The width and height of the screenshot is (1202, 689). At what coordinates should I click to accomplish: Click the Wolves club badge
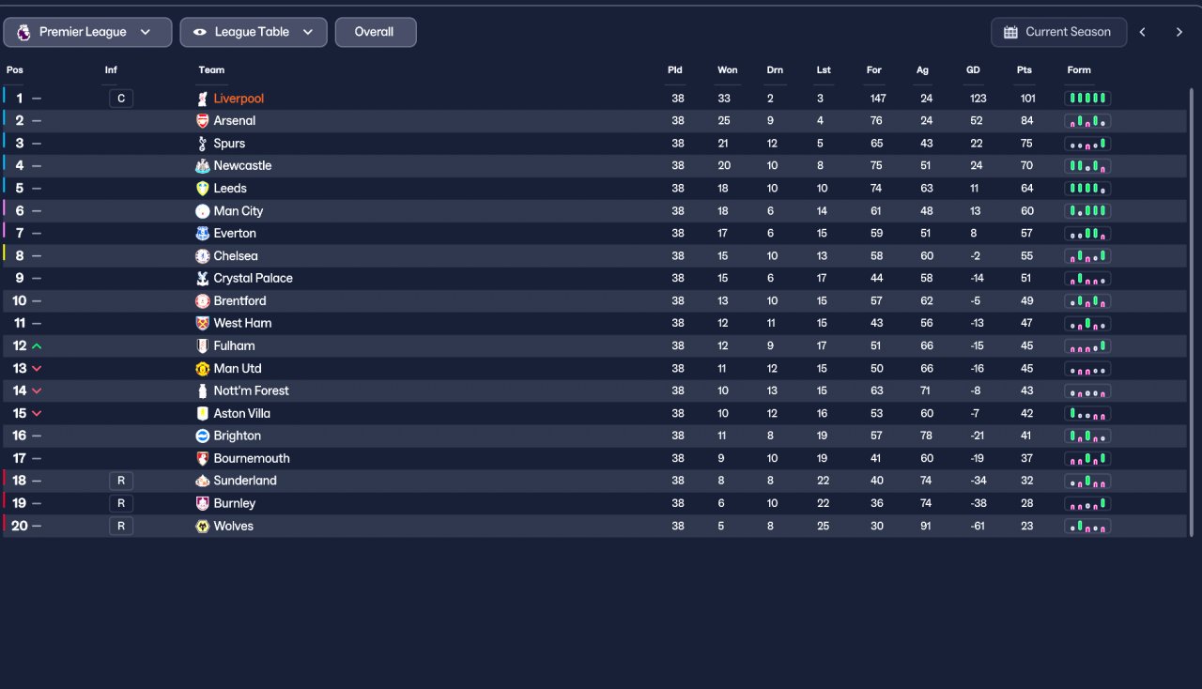(x=202, y=527)
